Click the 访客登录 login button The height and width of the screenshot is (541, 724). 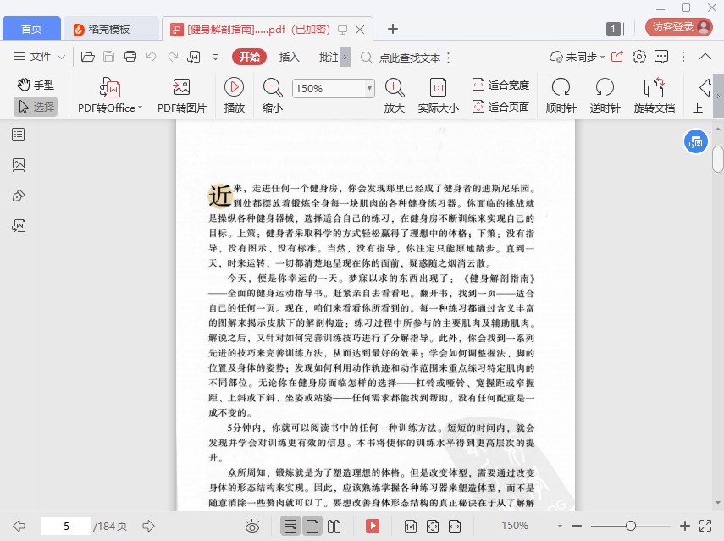tap(678, 27)
